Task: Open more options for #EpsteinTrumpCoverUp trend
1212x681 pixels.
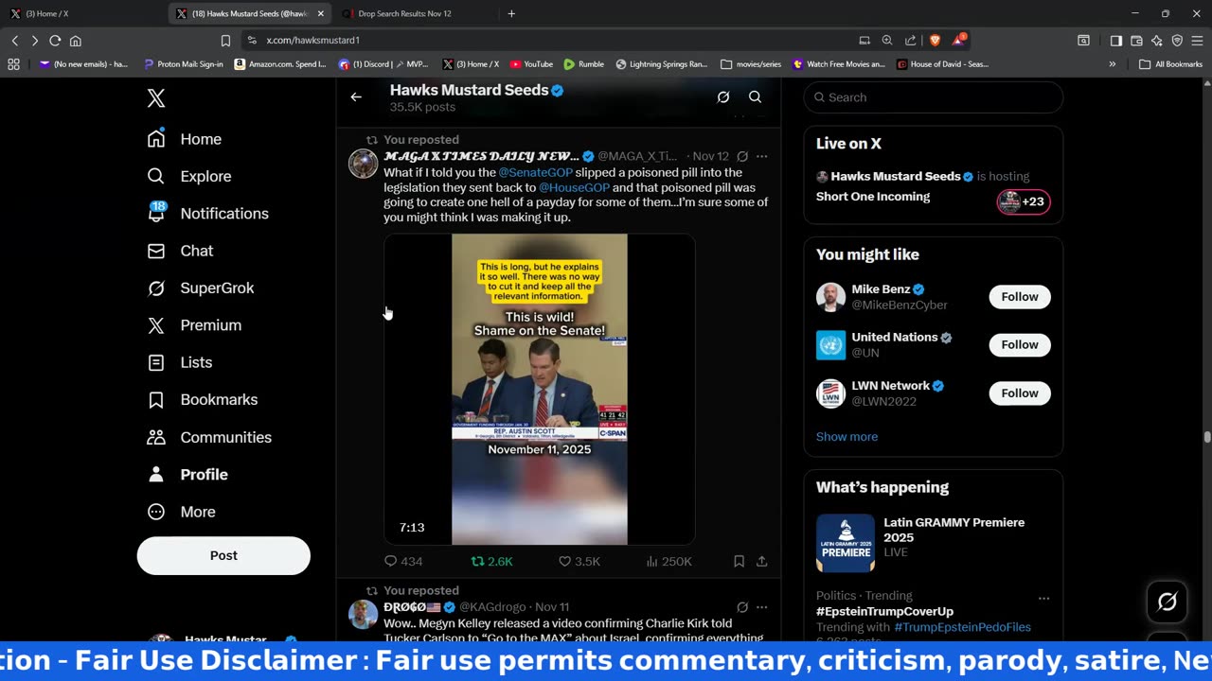Action: tap(1043, 598)
